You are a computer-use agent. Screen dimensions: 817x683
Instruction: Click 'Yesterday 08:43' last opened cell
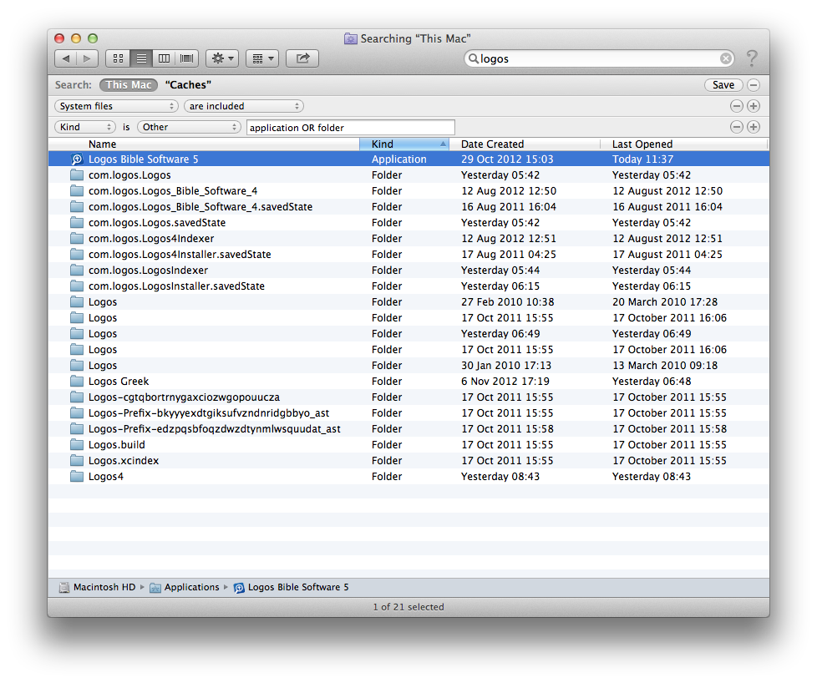(x=652, y=477)
